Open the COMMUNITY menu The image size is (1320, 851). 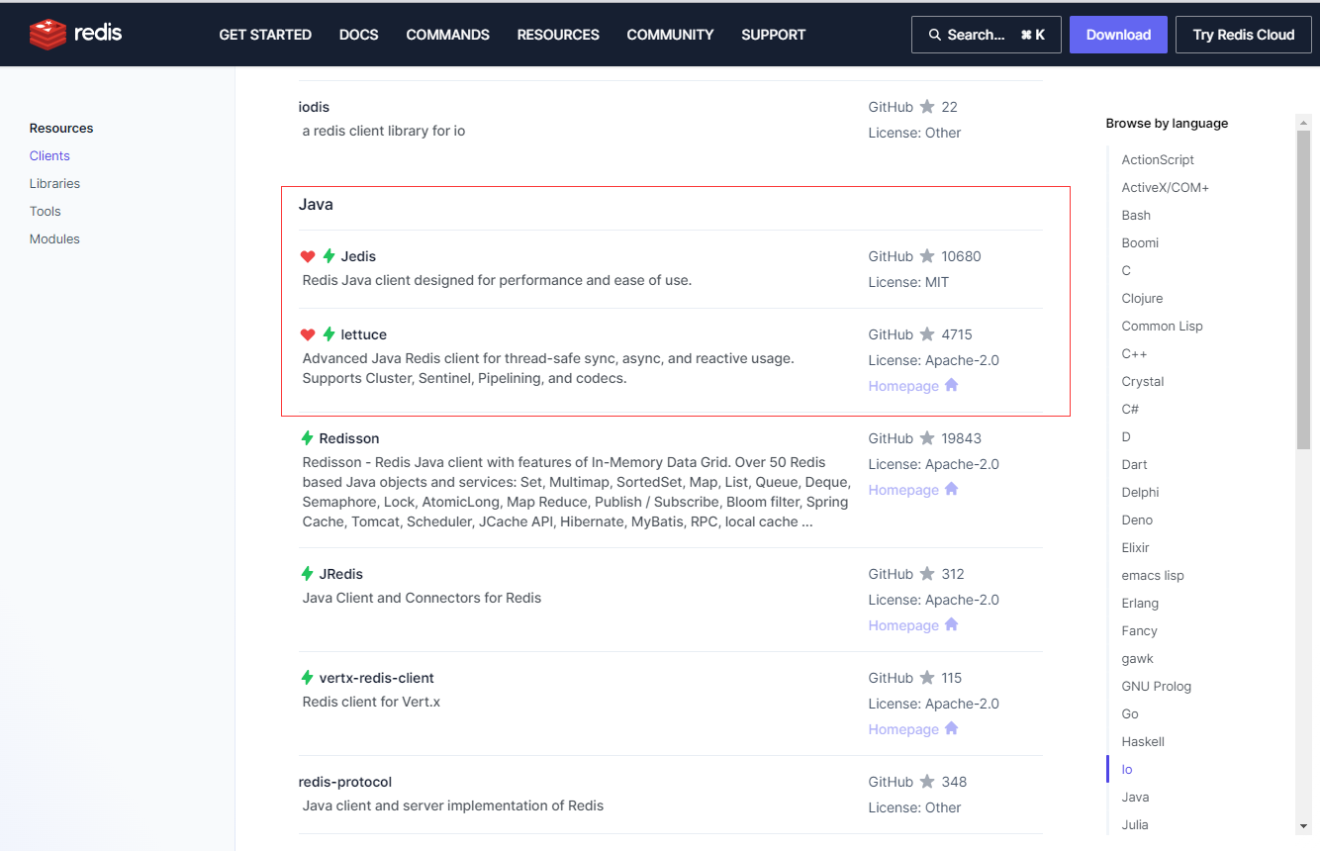[x=670, y=35]
